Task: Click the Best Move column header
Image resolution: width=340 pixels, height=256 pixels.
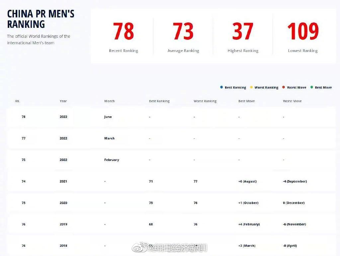Action: (x=246, y=101)
